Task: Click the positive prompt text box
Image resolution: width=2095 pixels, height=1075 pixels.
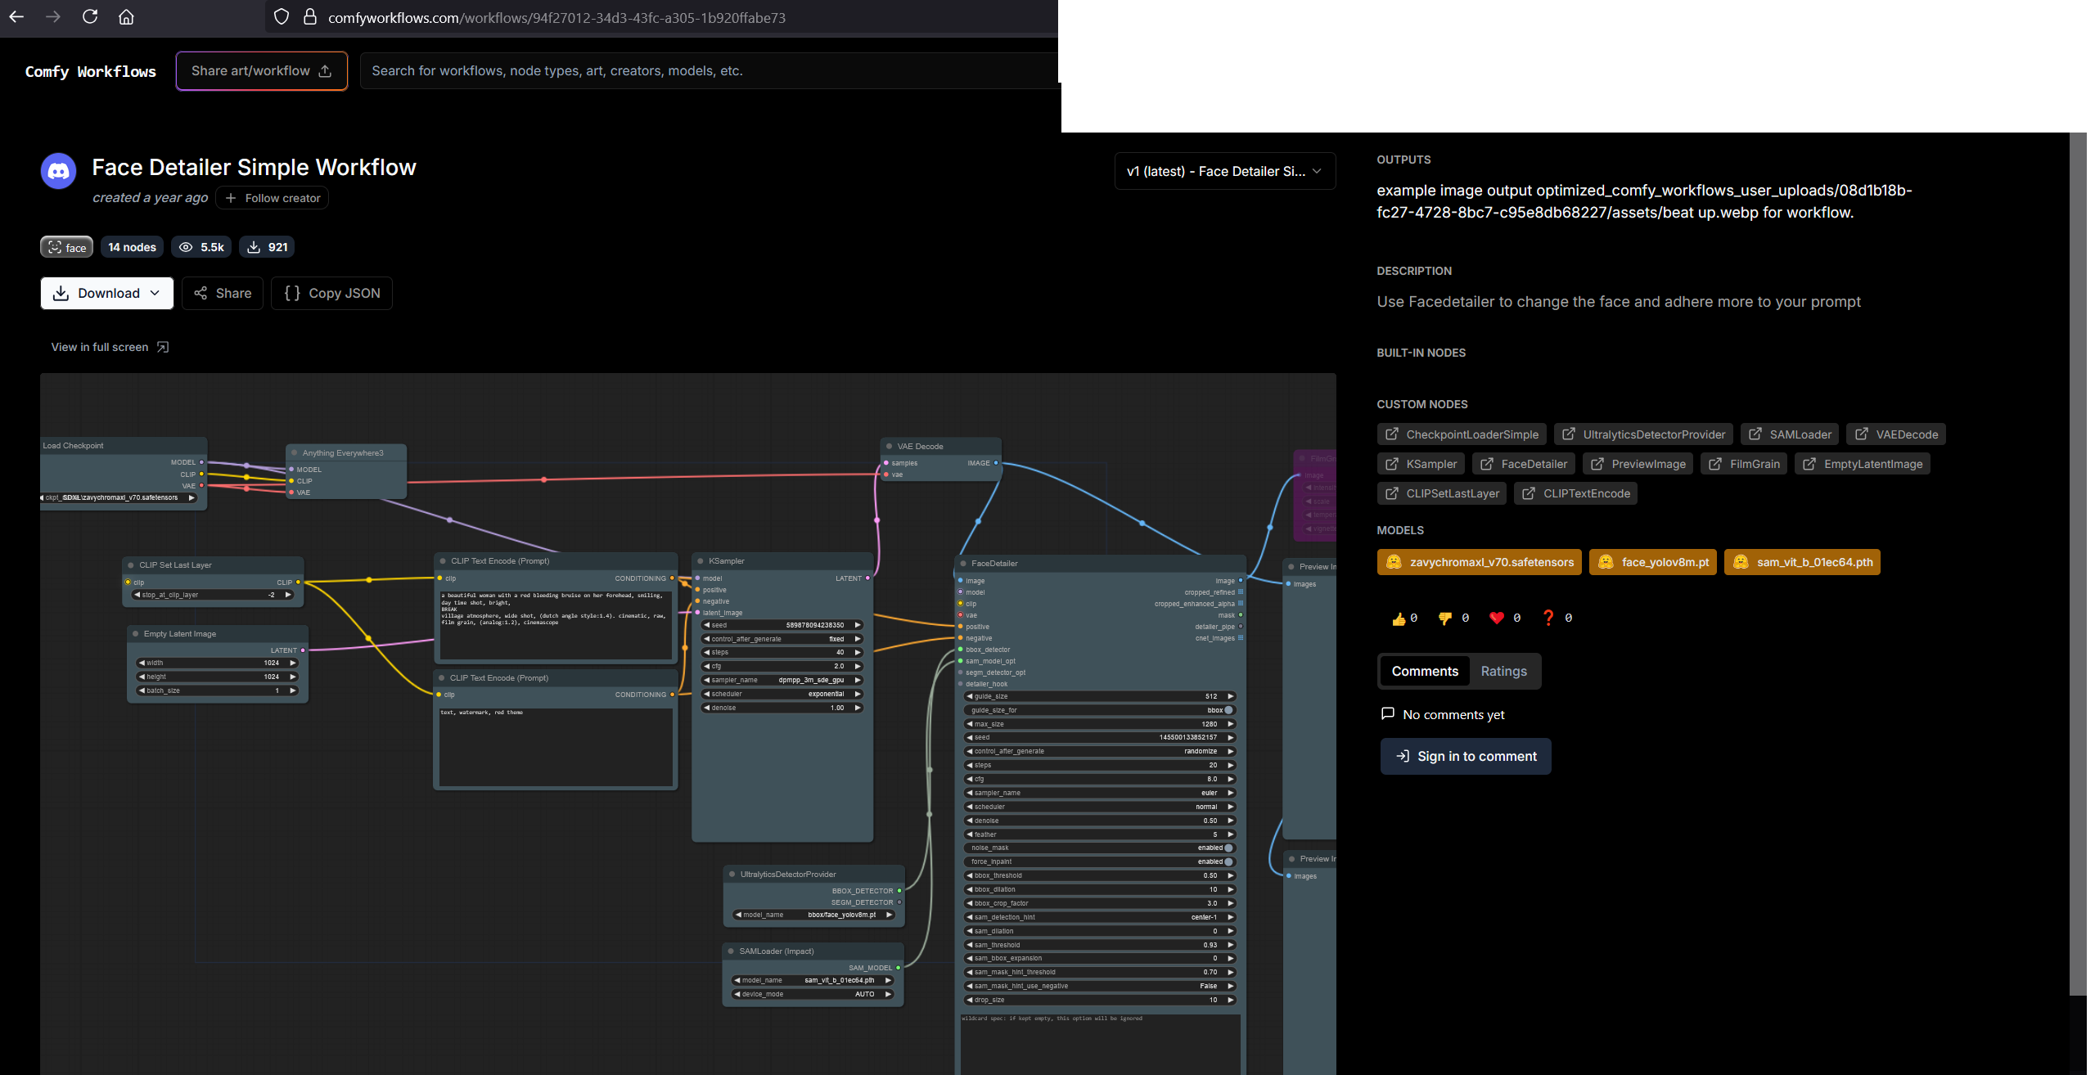Action: pyautogui.click(x=556, y=623)
